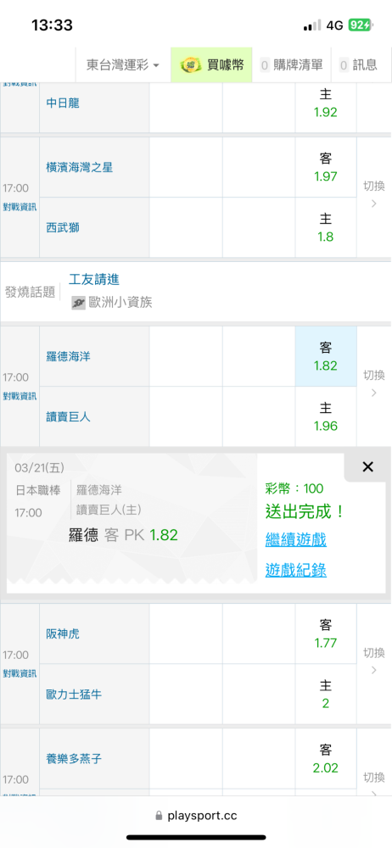392x848 pixels.
Task: Select 客 1.97 for 橫濱海灣之星
Action: pos(326,167)
